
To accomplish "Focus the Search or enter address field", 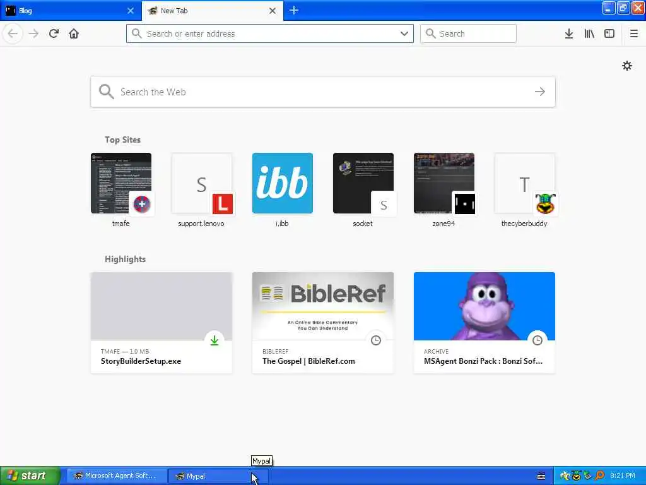I will [x=270, y=33].
